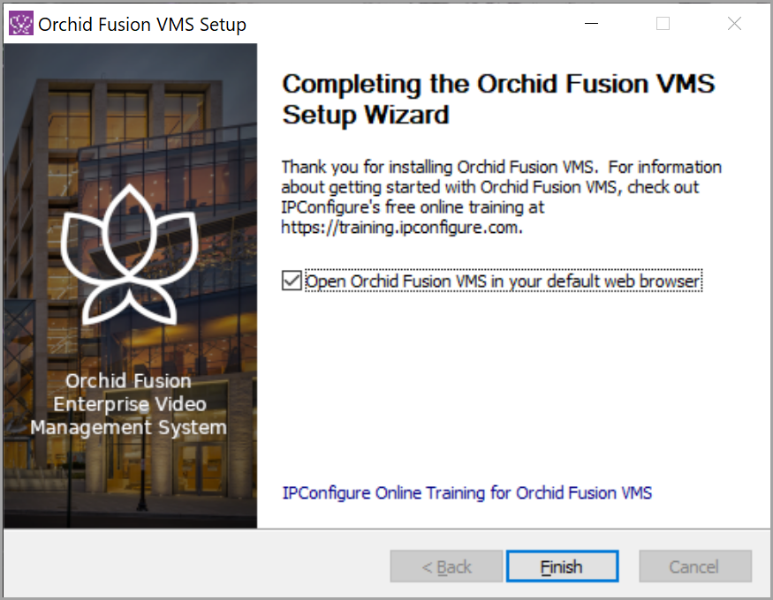Click the white orchid flower logo

tap(129, 254)
